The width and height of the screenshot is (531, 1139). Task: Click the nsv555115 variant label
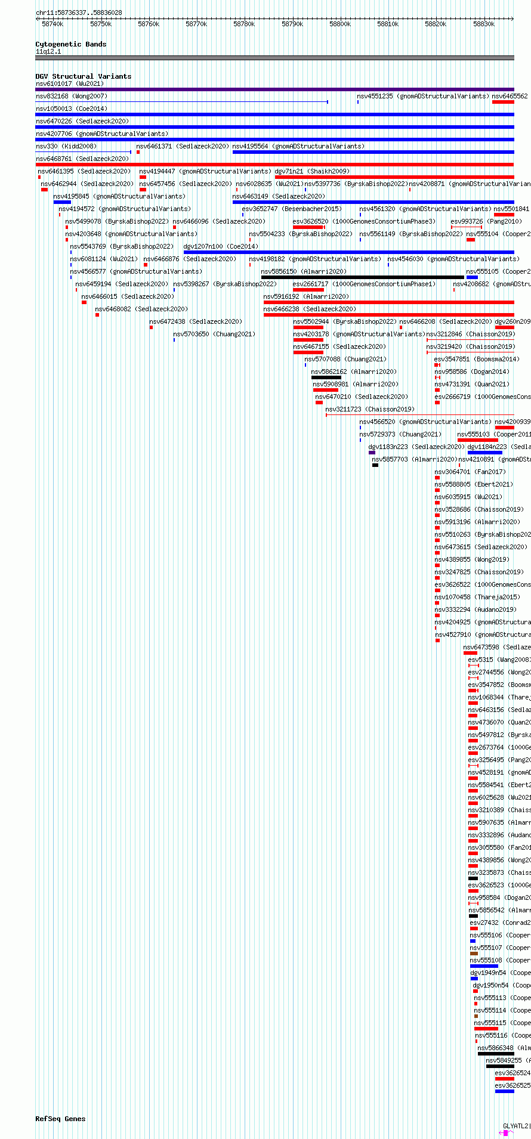(x=502, y=1023)
